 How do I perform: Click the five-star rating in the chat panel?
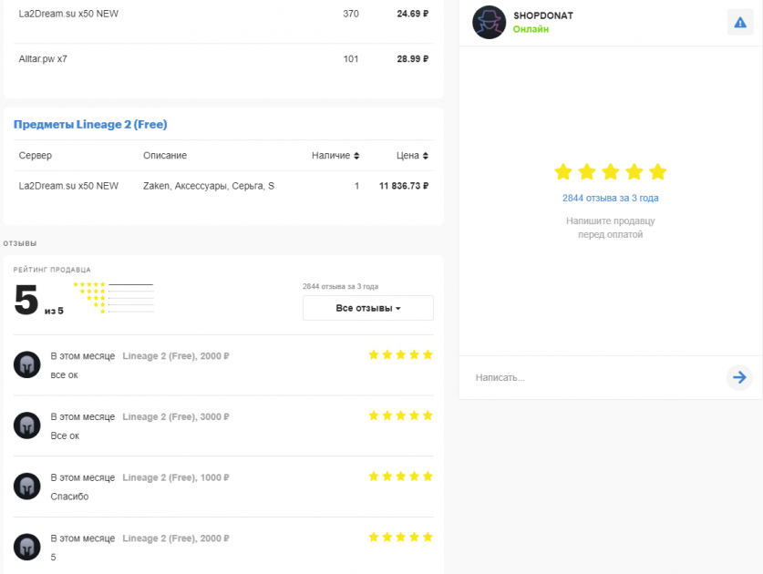[610, 172]
